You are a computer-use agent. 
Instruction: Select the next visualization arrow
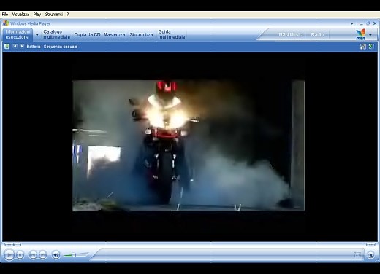22,46
